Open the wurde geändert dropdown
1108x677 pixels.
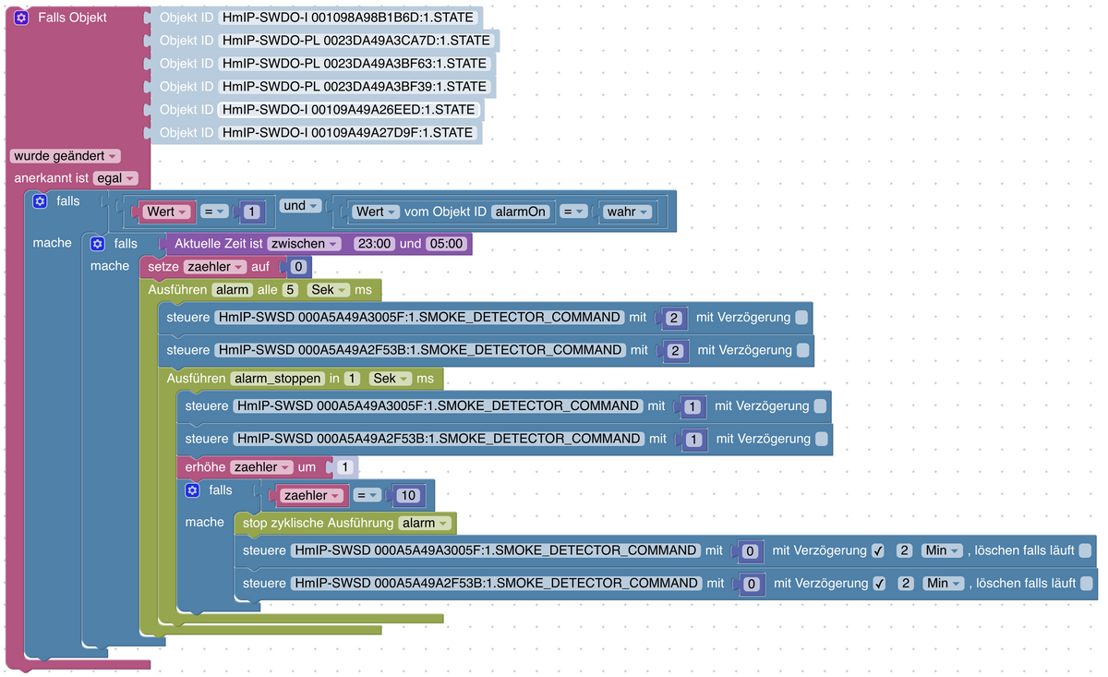pos(65,156)
